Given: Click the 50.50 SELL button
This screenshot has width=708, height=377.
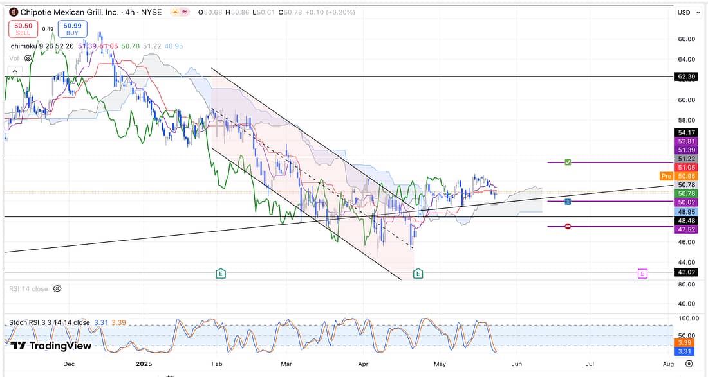Looking at the screenshot, I should pyautogui.click(x=23, y=30).
